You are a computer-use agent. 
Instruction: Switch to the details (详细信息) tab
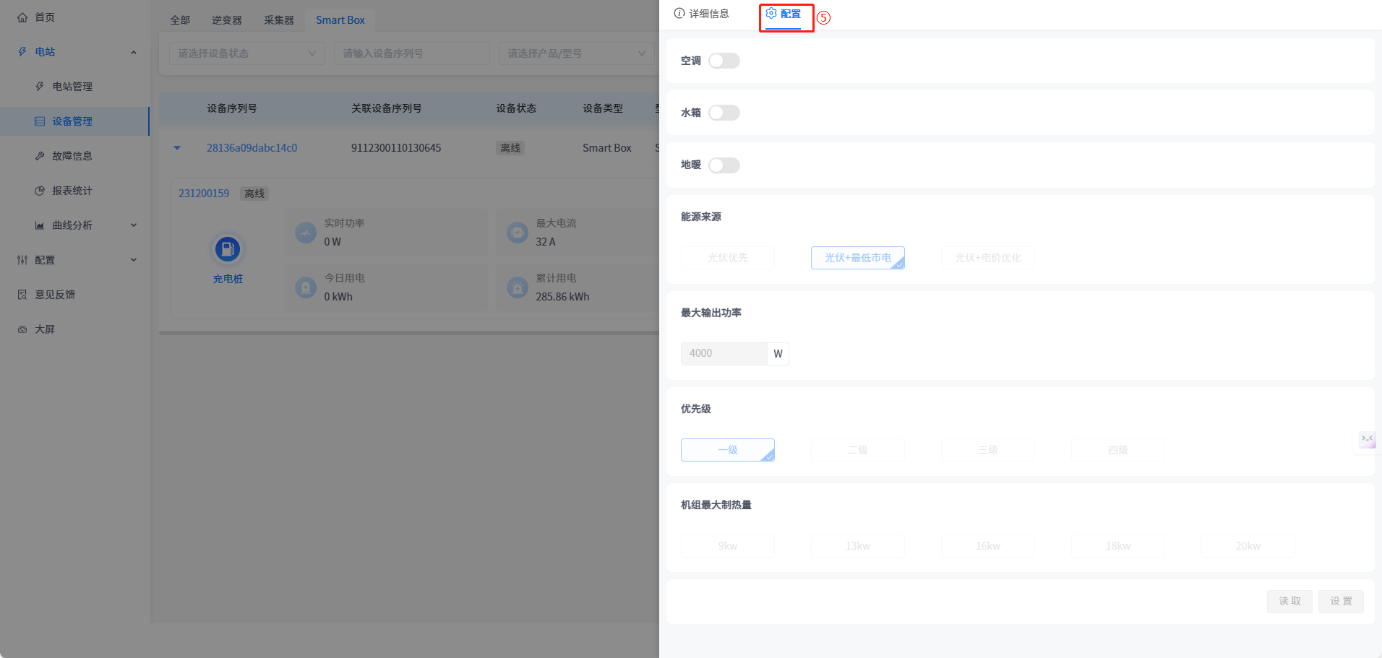click(x=701, y=14)
